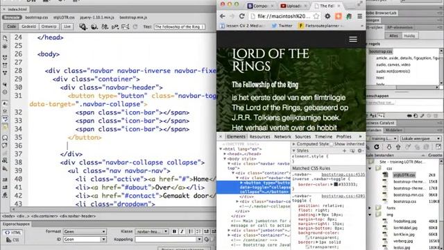Toggle the Live view button

click(67, 26)
